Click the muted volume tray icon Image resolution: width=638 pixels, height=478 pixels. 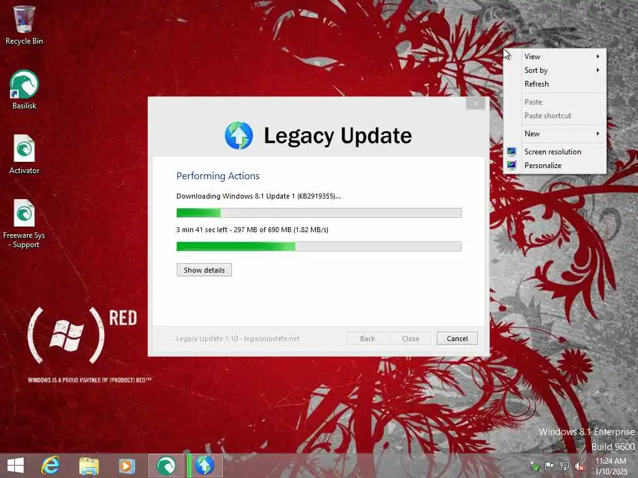click(x=579, y=466)
